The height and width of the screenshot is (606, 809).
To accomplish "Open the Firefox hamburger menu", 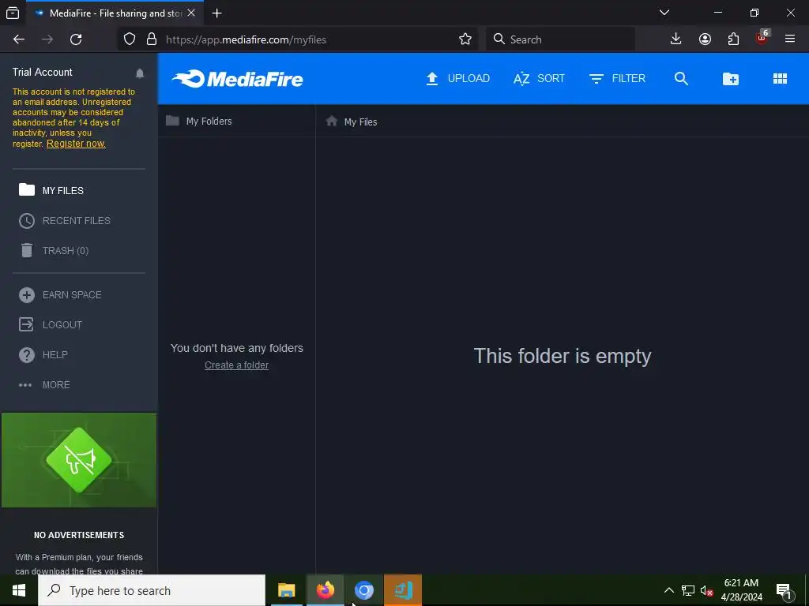I will [x=789, y=39].
